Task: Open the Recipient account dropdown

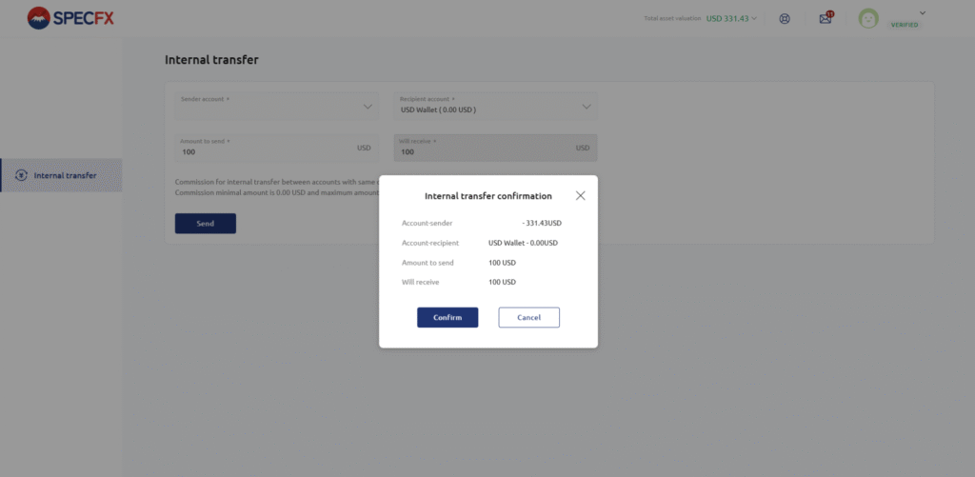Action: pos(495,106)
